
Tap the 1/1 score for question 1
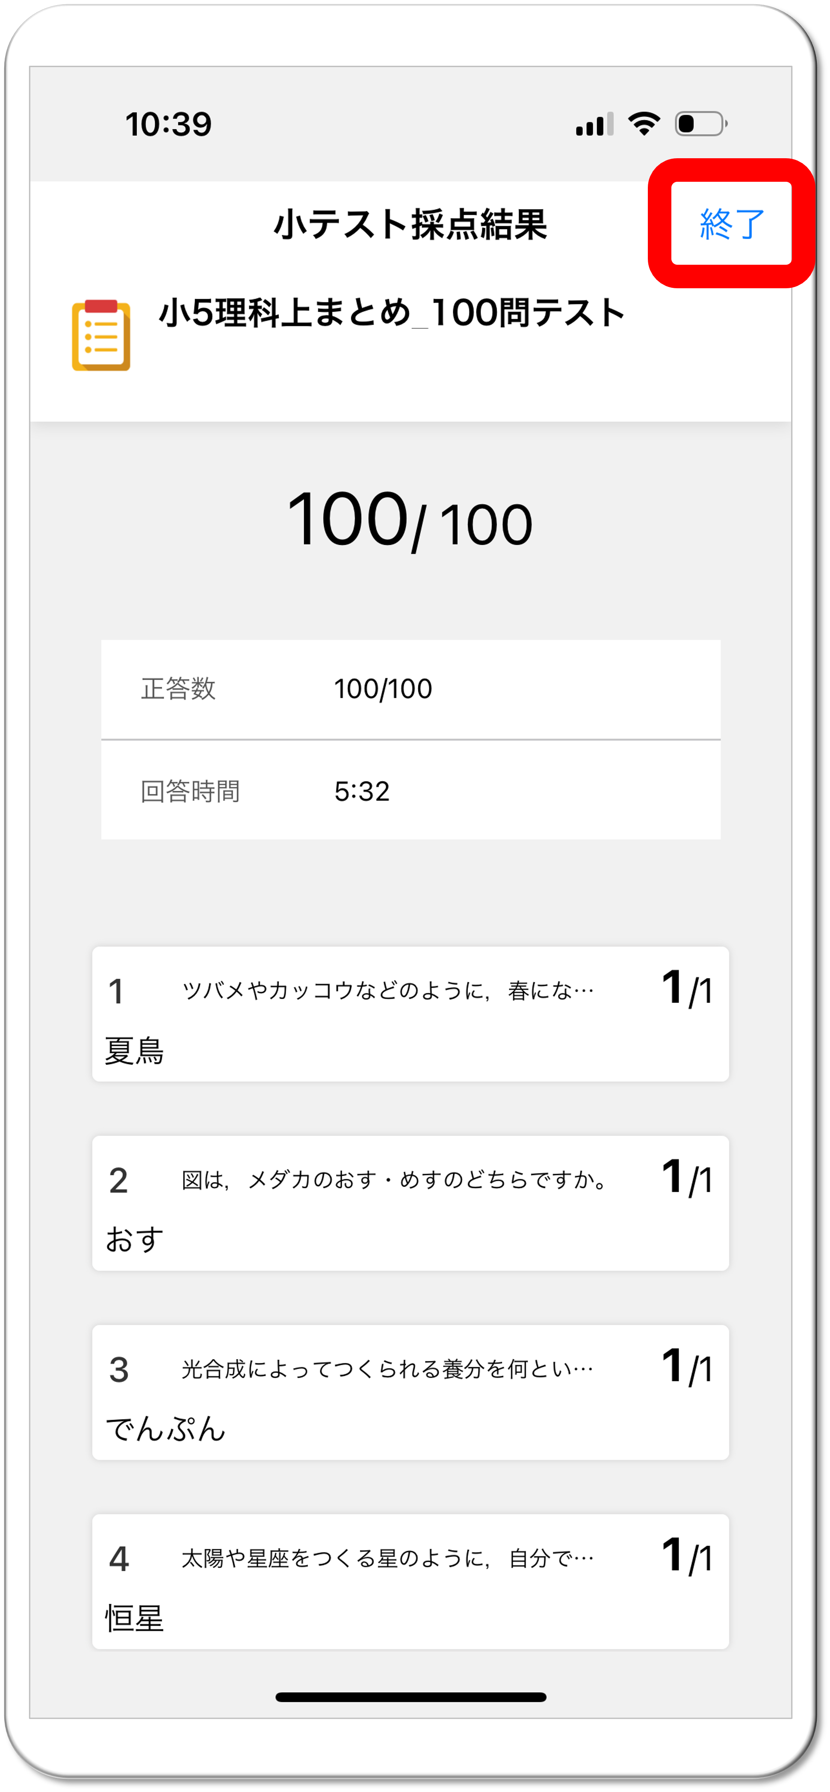(x=687, y=988)
